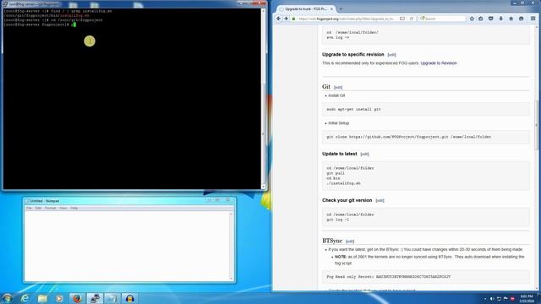
Task: Click the Fog Read only Secret line
Action: click(389, 277)
